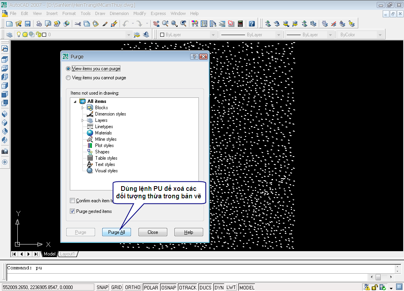The height and width of the screenshot is (291, 404).
Task: Select the Match Properties paintbrush icon
Action: tap(105, 24)
